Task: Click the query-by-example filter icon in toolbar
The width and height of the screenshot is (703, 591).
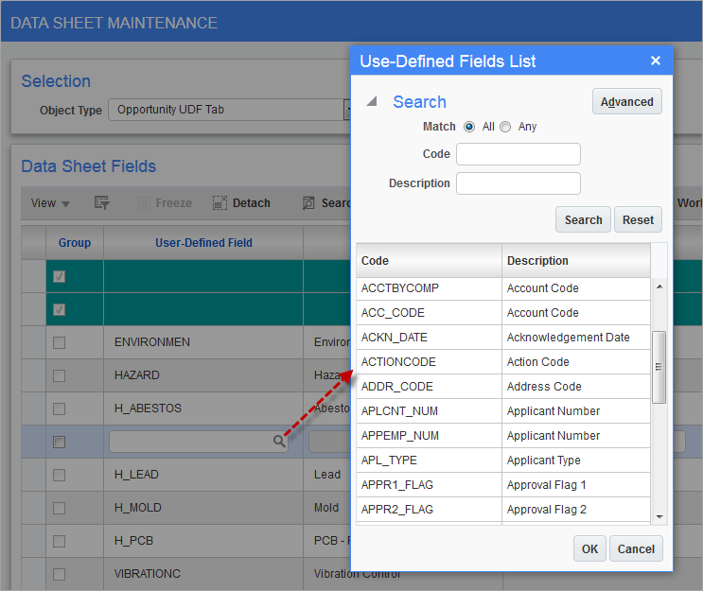Action: (102, 203)
